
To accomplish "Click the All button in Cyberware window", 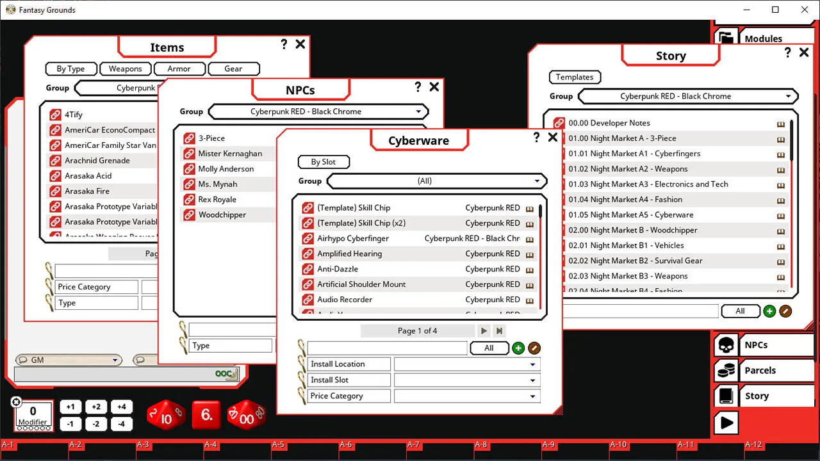I will coord(489,348).
